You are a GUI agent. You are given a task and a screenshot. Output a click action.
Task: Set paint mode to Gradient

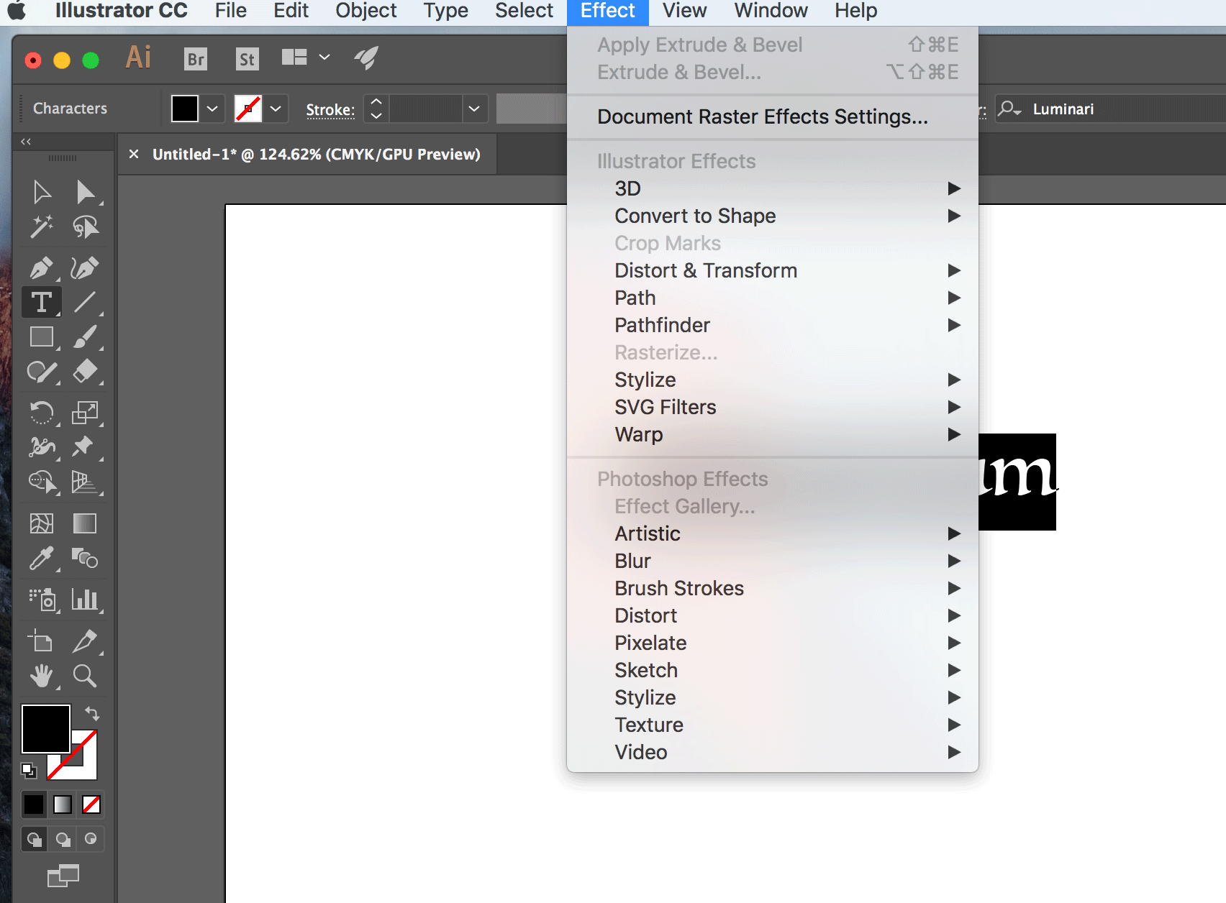[63, 805]
